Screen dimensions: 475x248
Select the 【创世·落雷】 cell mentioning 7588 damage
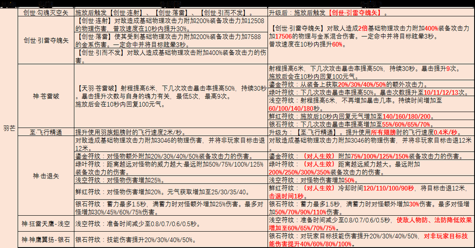[x=171, y=40]
